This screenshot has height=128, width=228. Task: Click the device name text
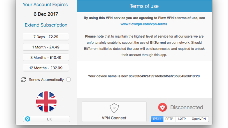144,76
